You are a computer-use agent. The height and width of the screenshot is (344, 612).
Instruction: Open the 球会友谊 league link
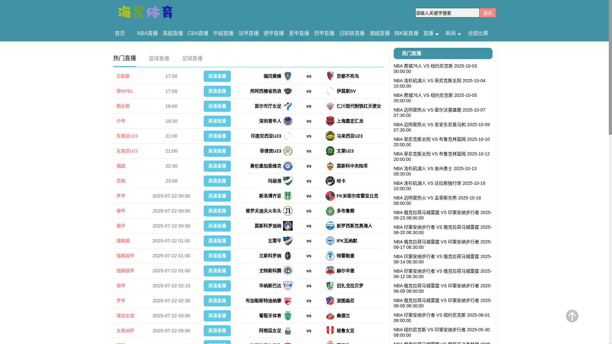[x=125, y=316]
